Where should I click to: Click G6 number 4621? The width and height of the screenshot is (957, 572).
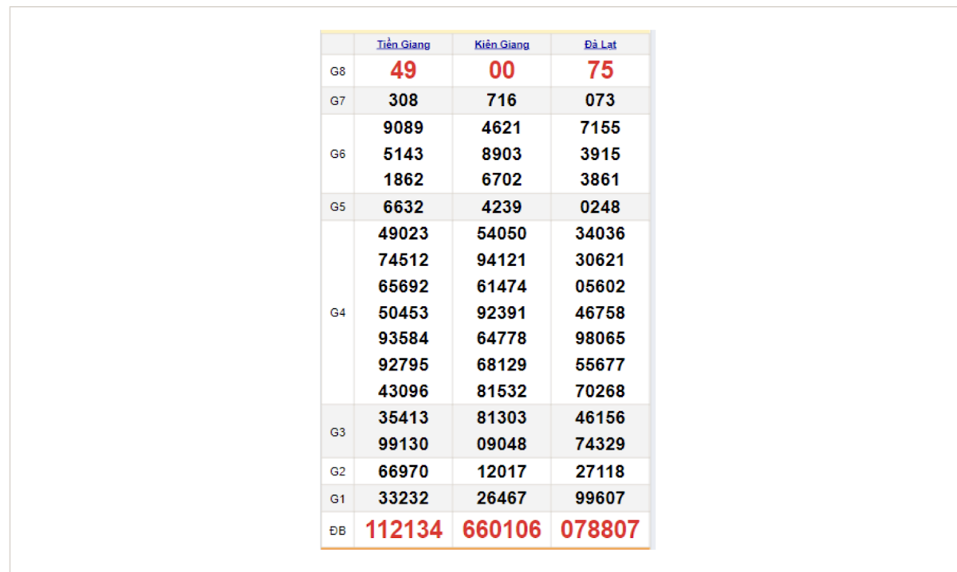(x=502, y=127)
